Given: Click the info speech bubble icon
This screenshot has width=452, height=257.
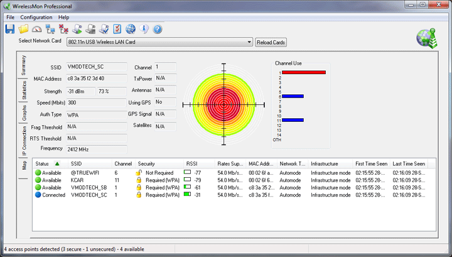Looking at the screenshot, I should coord(144,29).
